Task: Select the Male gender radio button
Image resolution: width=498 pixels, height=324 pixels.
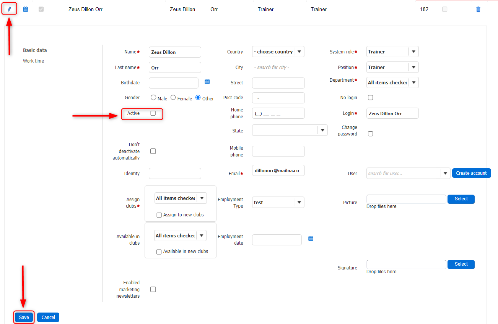Action: click(x=153, y=98)
